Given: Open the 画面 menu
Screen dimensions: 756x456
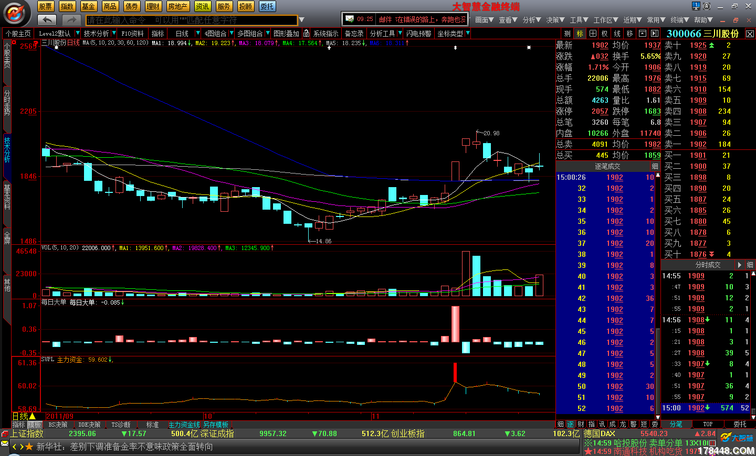Looking at the screenshot, I should click(484, 20).
